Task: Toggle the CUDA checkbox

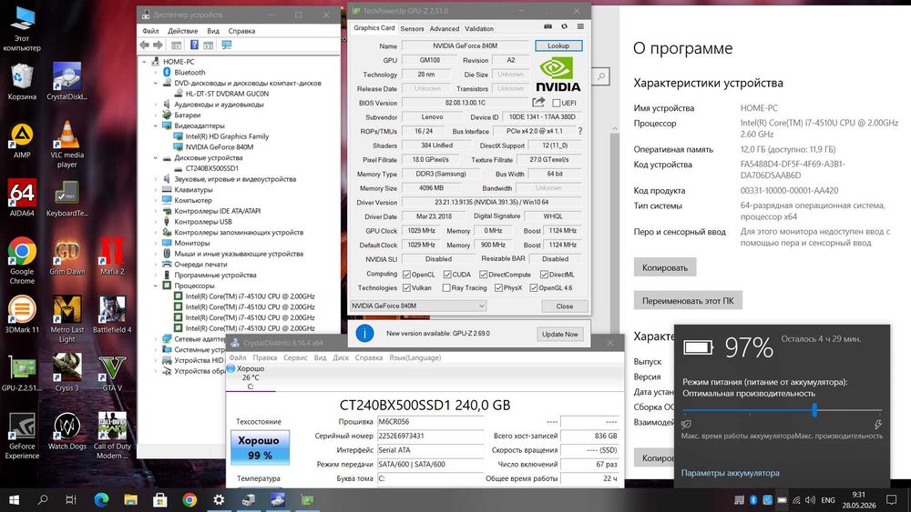Action: [447, 275]
